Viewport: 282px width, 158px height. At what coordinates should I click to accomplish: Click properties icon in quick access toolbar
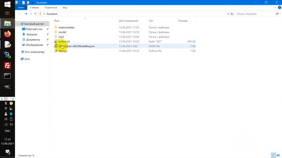(x=23, y=3)
